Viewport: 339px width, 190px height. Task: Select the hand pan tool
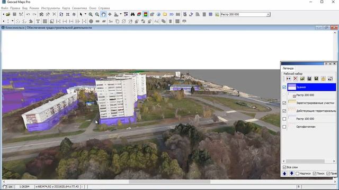click(104, 14)
